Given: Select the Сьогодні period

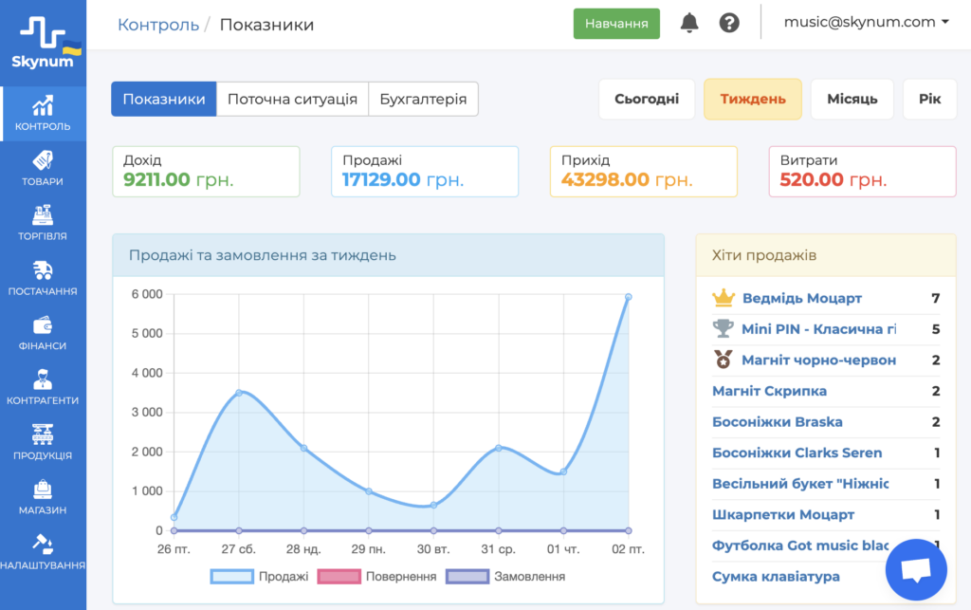Looking at the screenshot, I should (x=647, y=99).
